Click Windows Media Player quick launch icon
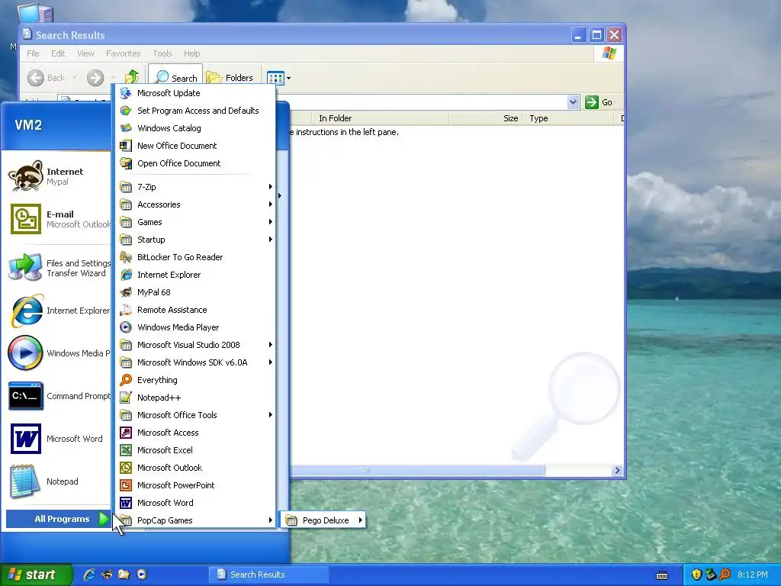 click(x=142, y=575)
